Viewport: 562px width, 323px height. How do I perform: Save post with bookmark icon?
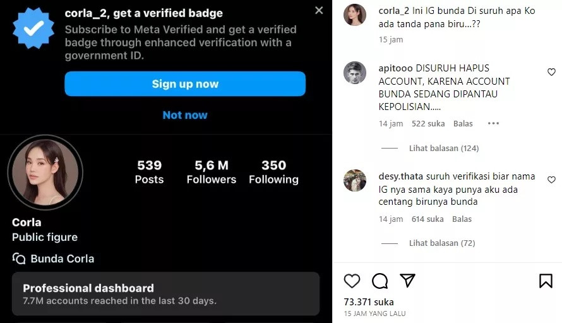[546, 281]
